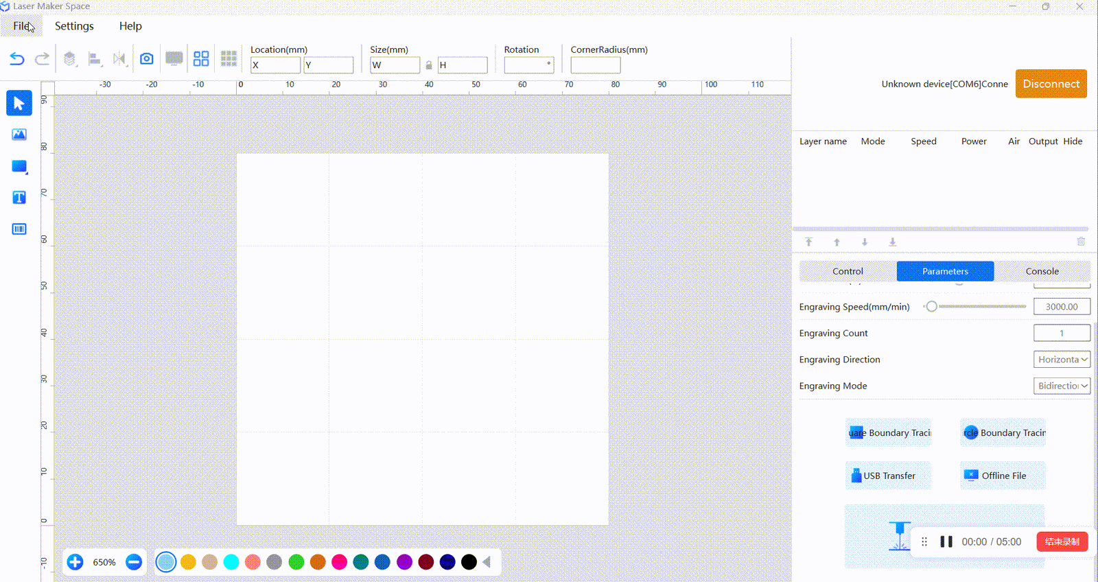Click the USB Transfer button
The width and height of the screenshot is (1098, 582).
(x=888, y=476)
